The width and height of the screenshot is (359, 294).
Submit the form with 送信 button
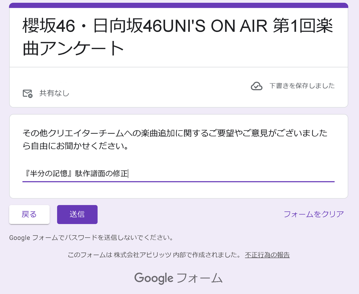[x=77, y=214]
